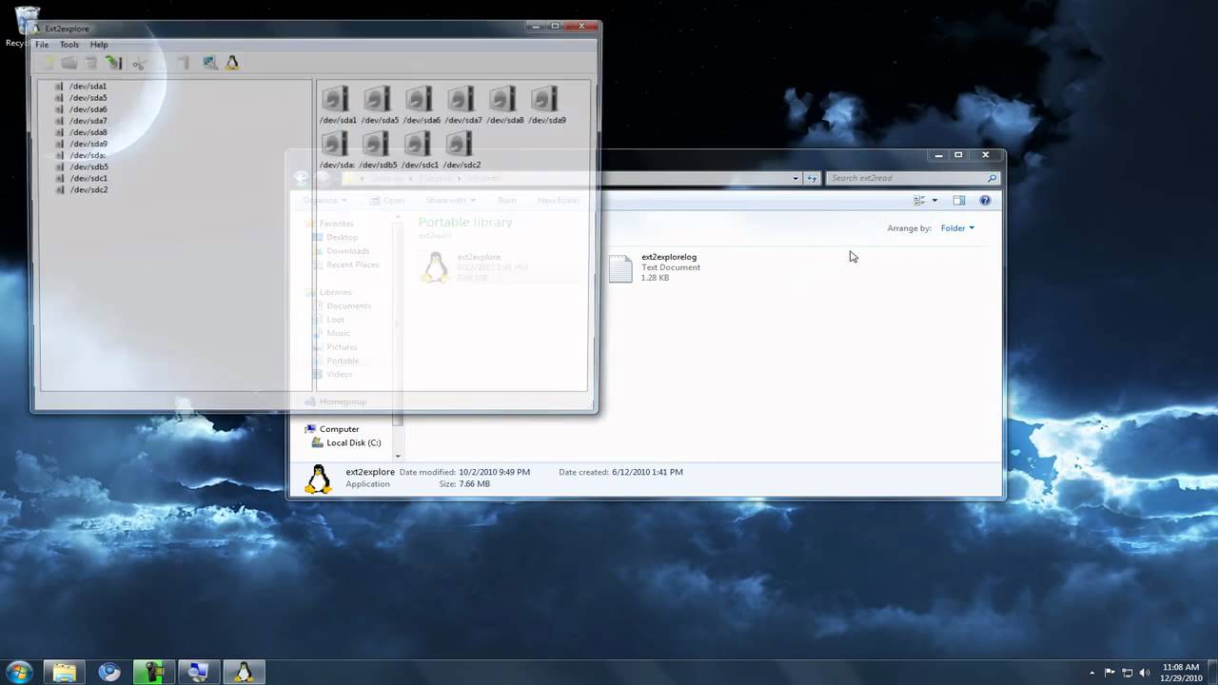Open the Tools menu in Ext2explore
Viewport: 1218px width, 685px height.
point(69,45)
